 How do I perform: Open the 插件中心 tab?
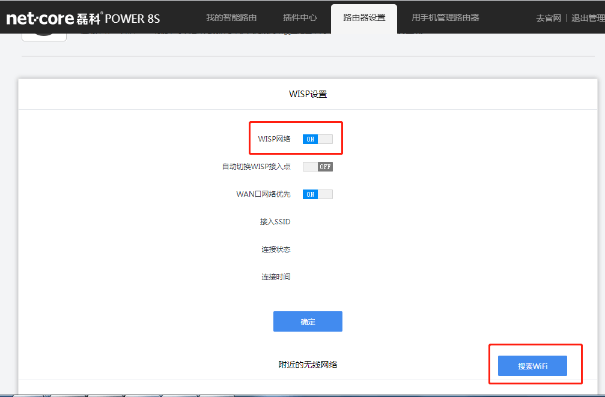point(300,18)
